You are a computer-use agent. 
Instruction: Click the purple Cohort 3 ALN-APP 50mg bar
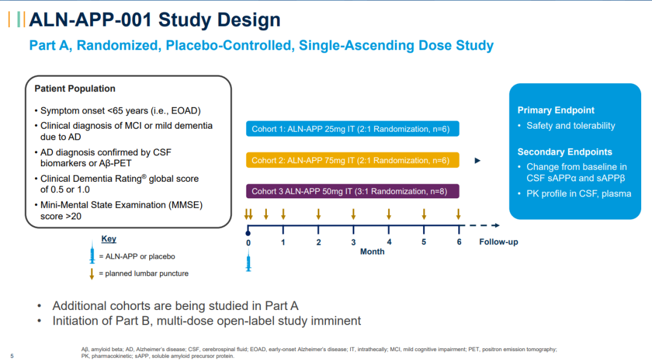(352, 192)
